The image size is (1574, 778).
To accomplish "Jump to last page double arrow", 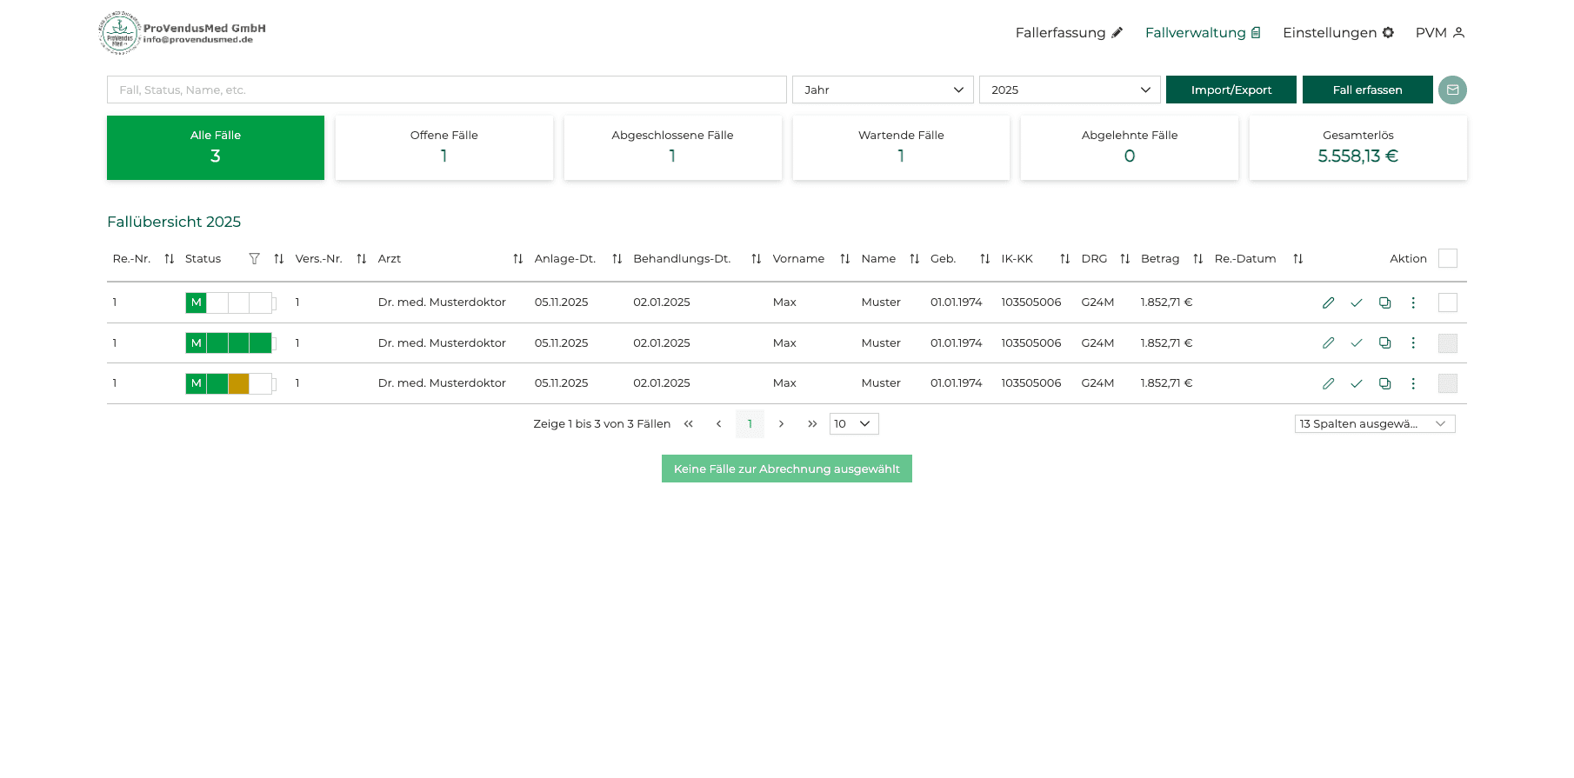I will (812, 424).
